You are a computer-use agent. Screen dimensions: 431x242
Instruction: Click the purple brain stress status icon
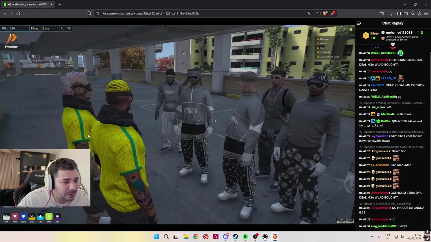[57, 217]
